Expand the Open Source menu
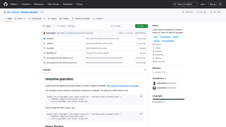Viewport: 226px width, 127px height. coord(54,4)
